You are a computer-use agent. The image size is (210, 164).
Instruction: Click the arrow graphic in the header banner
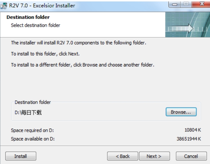coord(180,28)
